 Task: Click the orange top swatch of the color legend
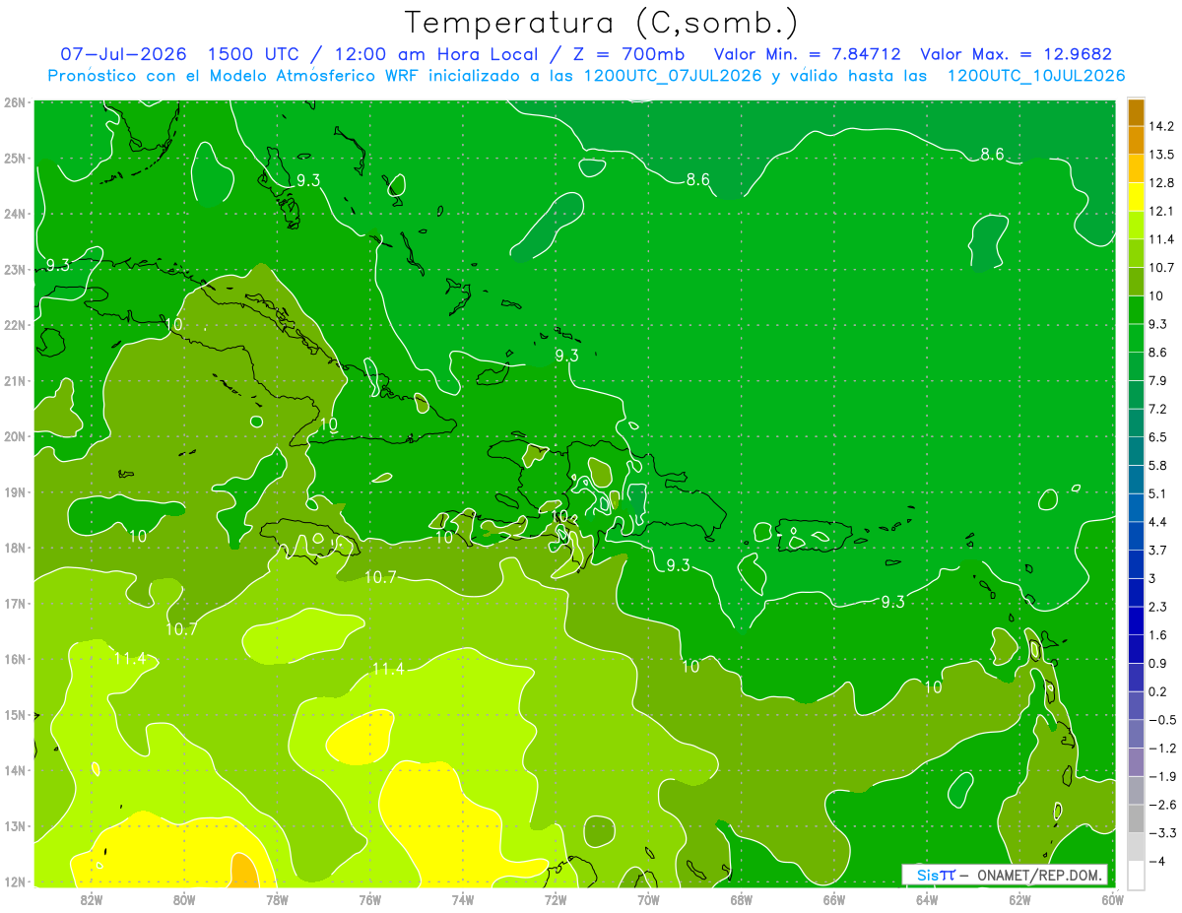[x=1136, y=112]
